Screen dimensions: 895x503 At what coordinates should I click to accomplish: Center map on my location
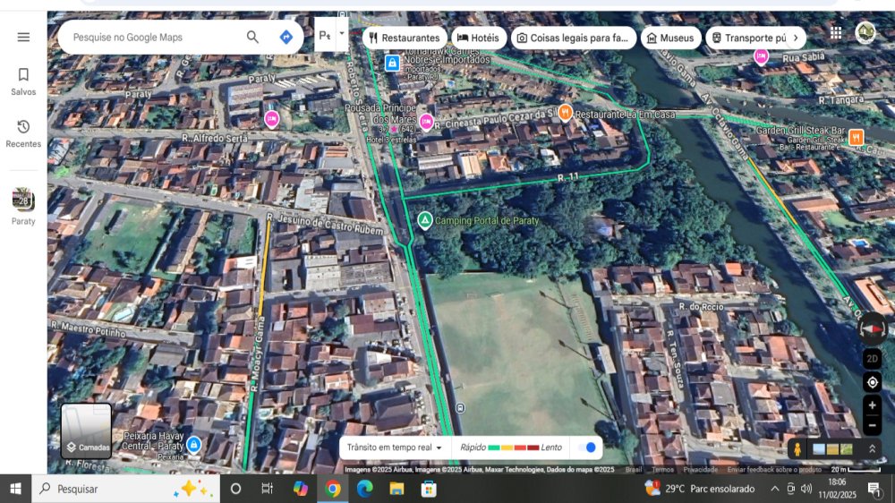(x=873, y=382)
